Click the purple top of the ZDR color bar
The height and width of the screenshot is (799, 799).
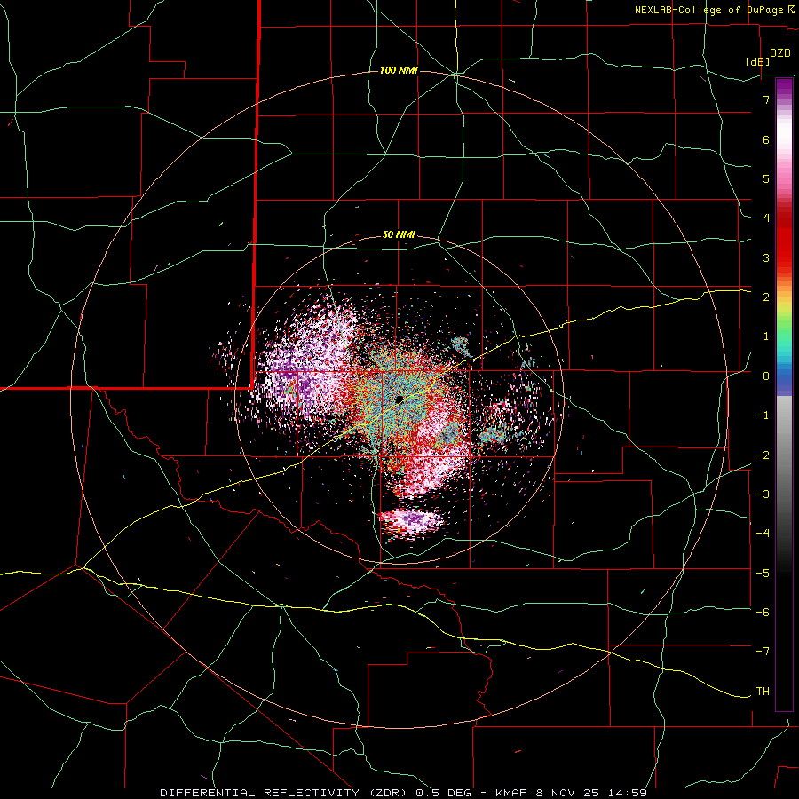[784, 88]
